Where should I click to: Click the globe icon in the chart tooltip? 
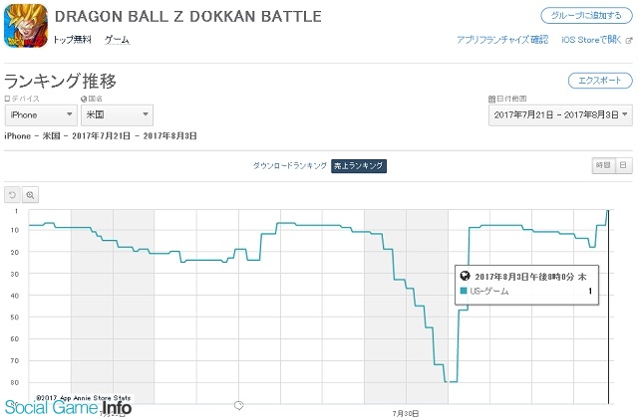[x=465, y=276]
